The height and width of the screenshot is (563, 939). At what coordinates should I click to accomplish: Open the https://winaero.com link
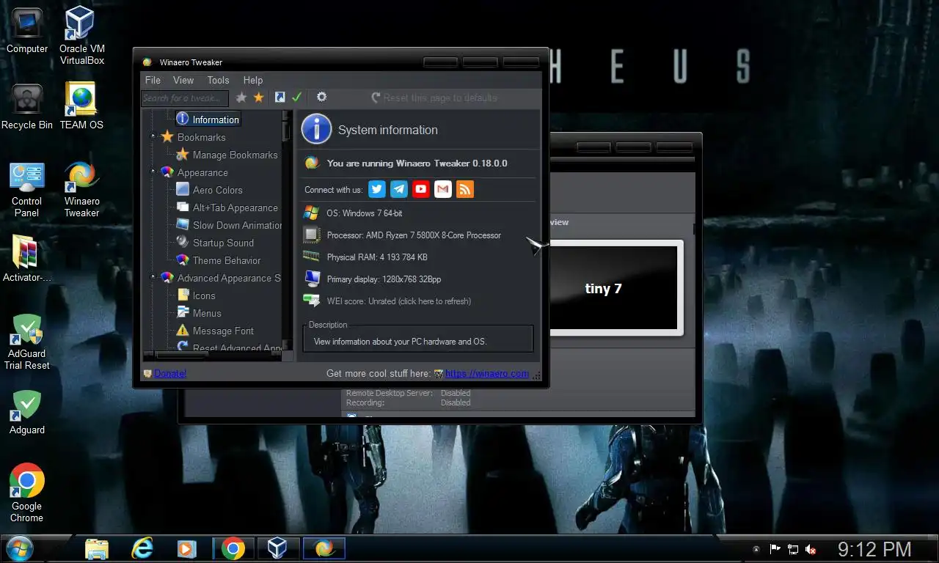(x=486, y=373)
